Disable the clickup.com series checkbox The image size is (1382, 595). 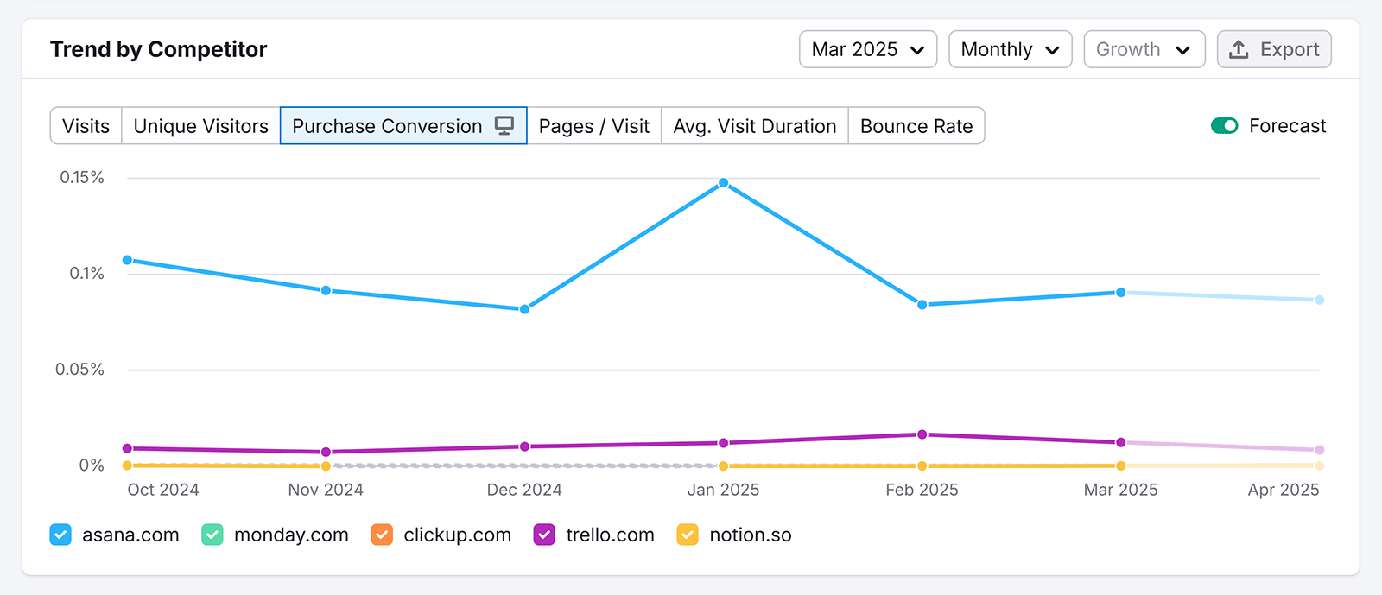point(382,535)
